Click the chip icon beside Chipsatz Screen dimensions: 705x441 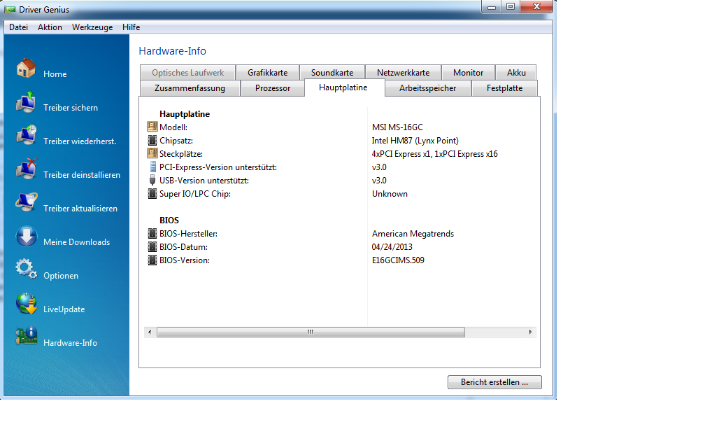click(152, 141)
